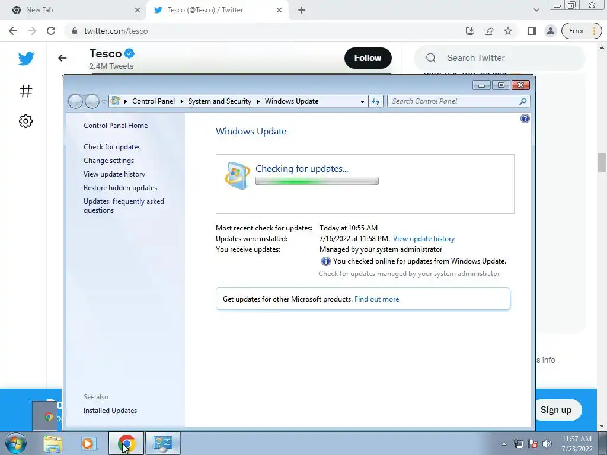Click Find out more link

(x=376, y=299)
